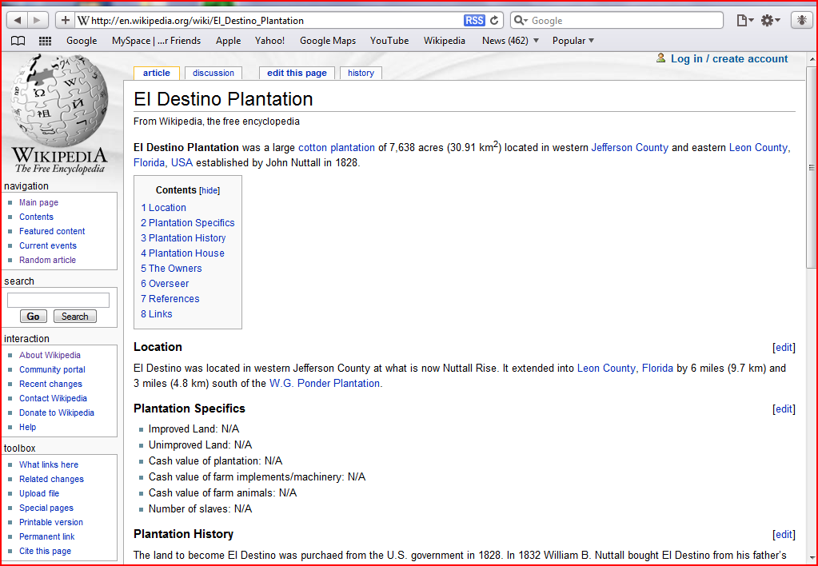This screenshot has width=818, height=566.
Task: Open the Wikipedia bookmark in bookmarks bar
Action: pyautogui.click(x=445, y=41)
